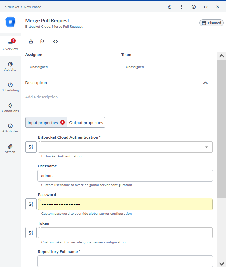Click the info circle icon in header
This screenshot has width=226, height=267.
pyautogui.click(x=194, y=7)
